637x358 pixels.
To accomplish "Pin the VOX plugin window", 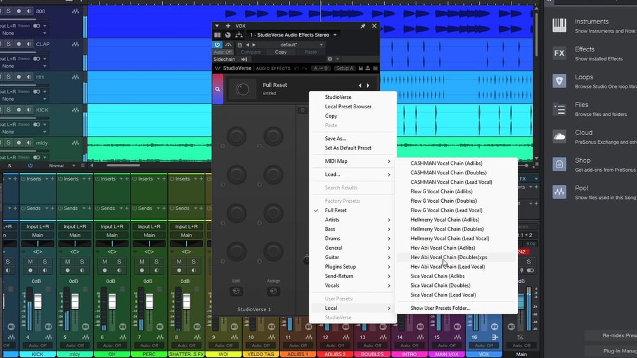I will [x=363, y=25].
